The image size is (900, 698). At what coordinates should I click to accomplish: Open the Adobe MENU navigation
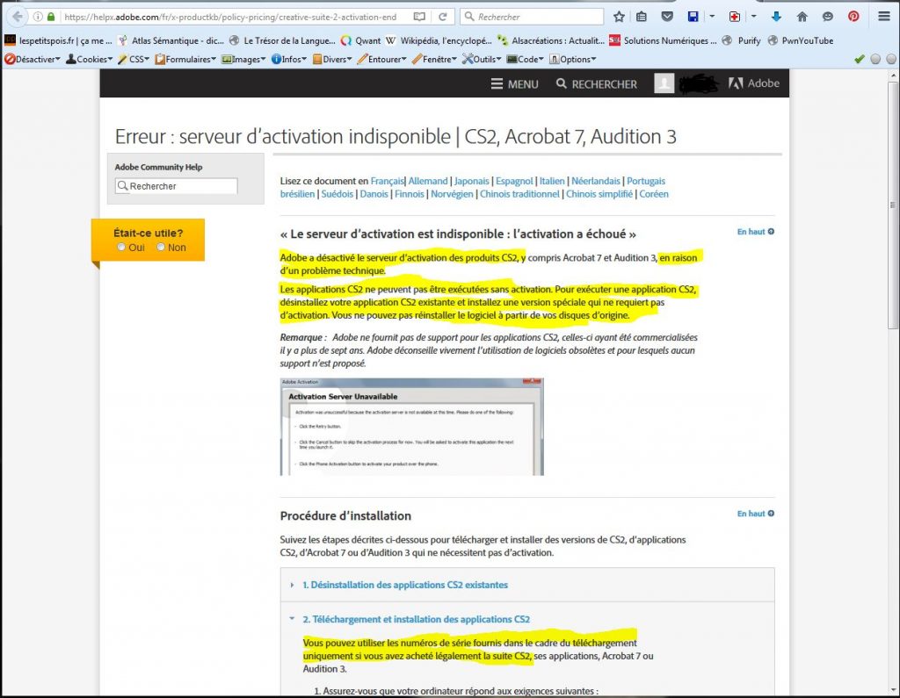pos(514,84)
